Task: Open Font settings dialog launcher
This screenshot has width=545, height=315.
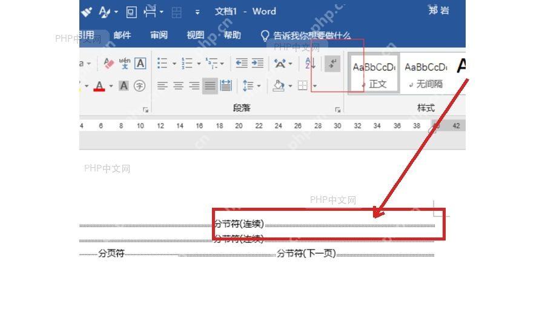Action: [x=145, y=110]
